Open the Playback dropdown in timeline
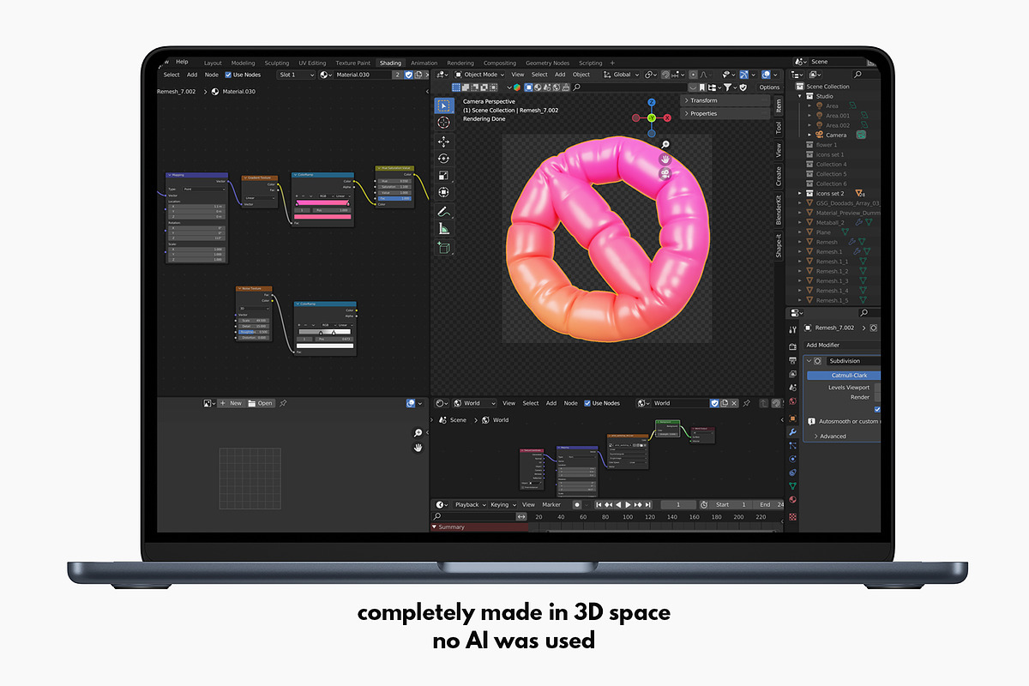 click(468, 505)
